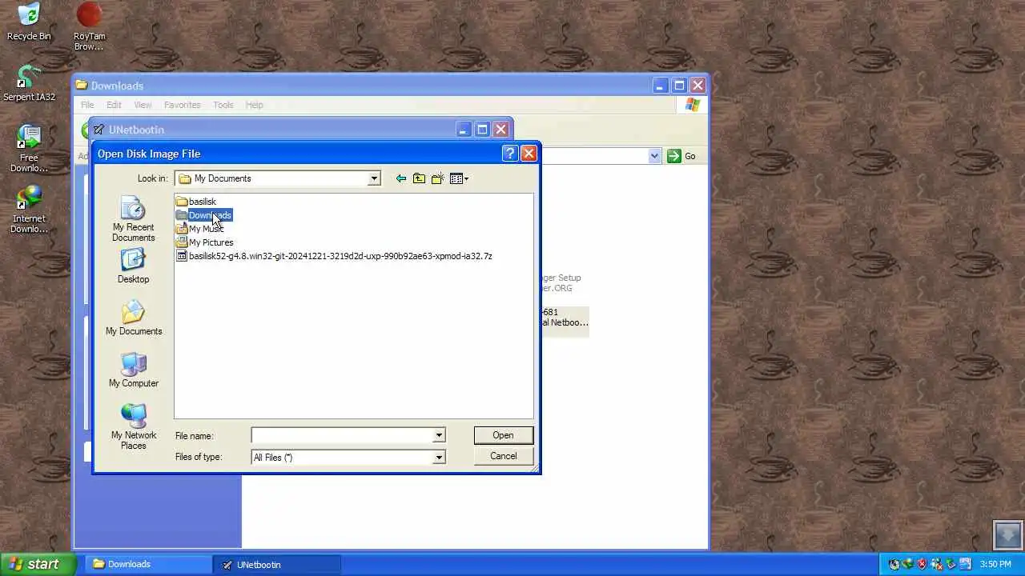
Task: Expand the Look in dropdown
Action: pyautogui.click(x=374, y=178)
